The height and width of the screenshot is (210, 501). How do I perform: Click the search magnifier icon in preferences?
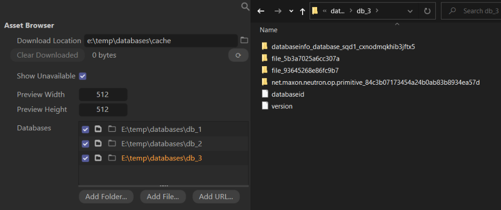pyautogui.click(x=245, y=7)
